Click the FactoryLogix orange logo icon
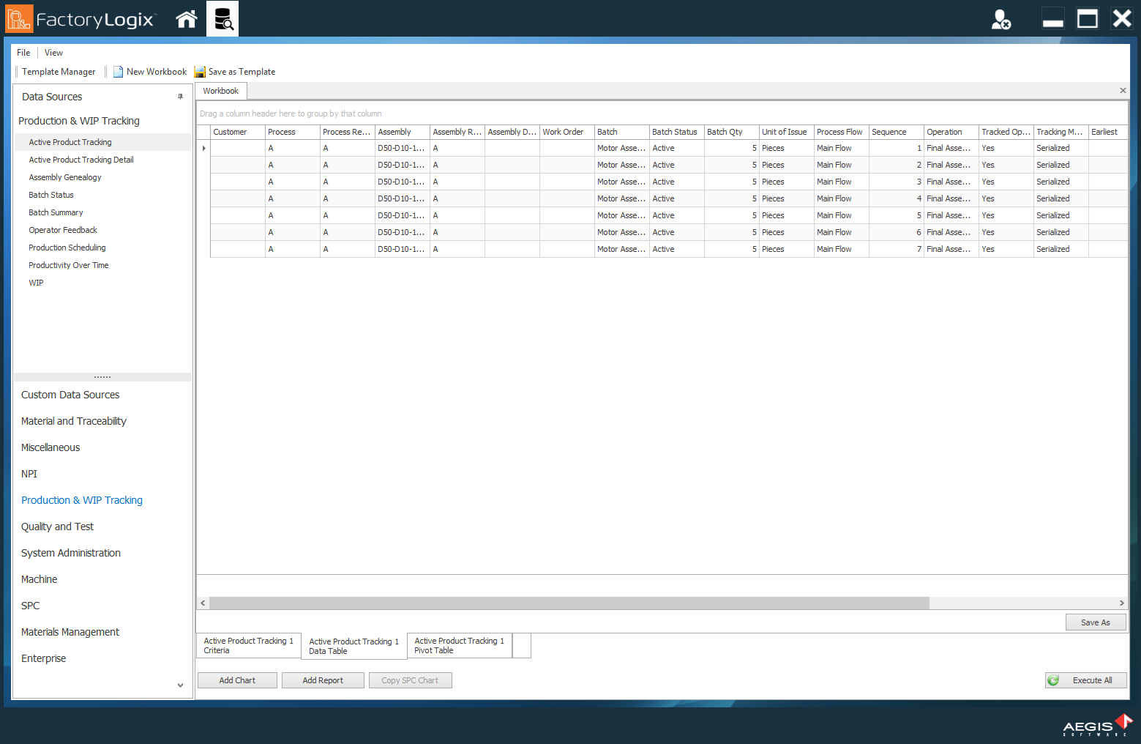This screenshot has height=744, width=1141. [x=18, y=18]
